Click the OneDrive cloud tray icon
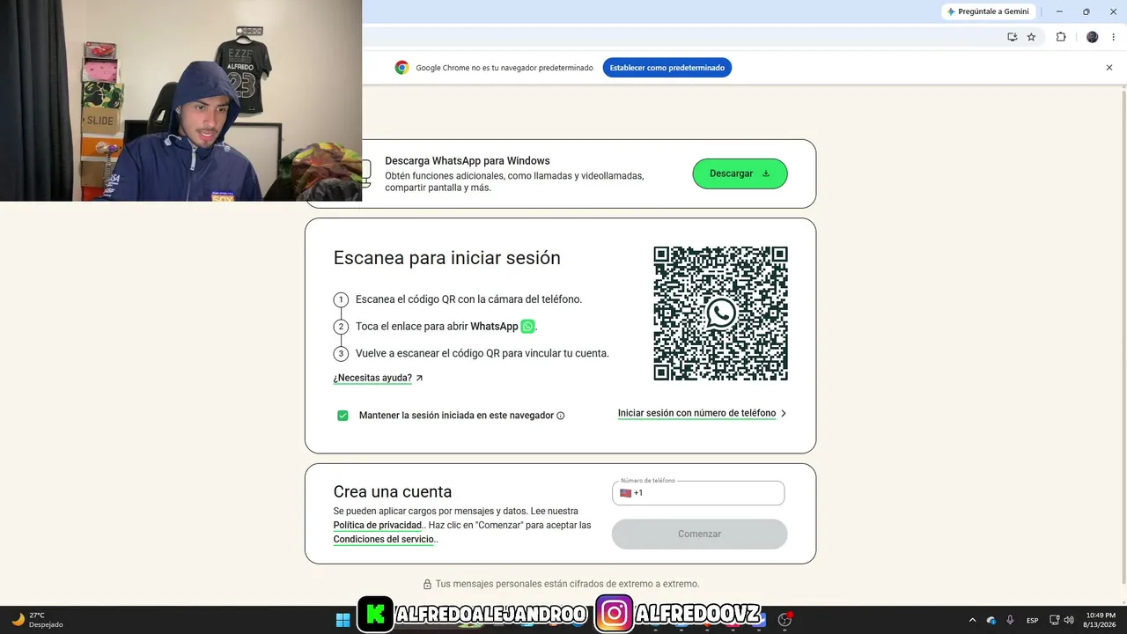The width and height of the screenshot is (1127, 634). (991, 620)
